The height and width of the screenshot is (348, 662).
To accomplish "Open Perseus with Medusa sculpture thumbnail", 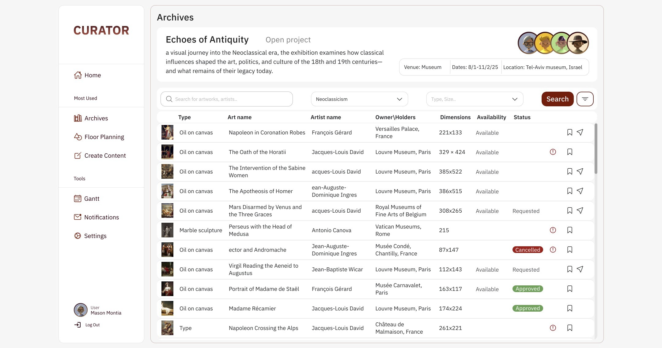I will click(167, 230).
